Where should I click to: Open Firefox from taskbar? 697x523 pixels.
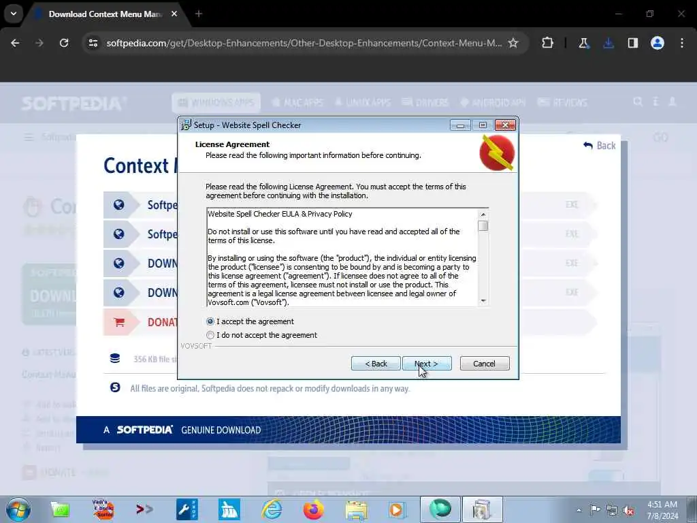point(313,509)
